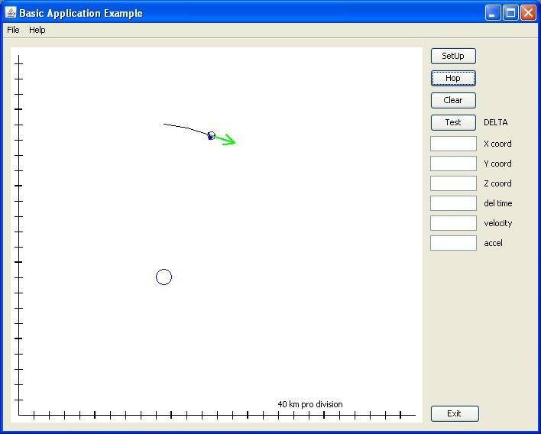Image resolution: width=541 pixels, height=434 pixels.
Task: Click the Hop button
Action: 453,78
